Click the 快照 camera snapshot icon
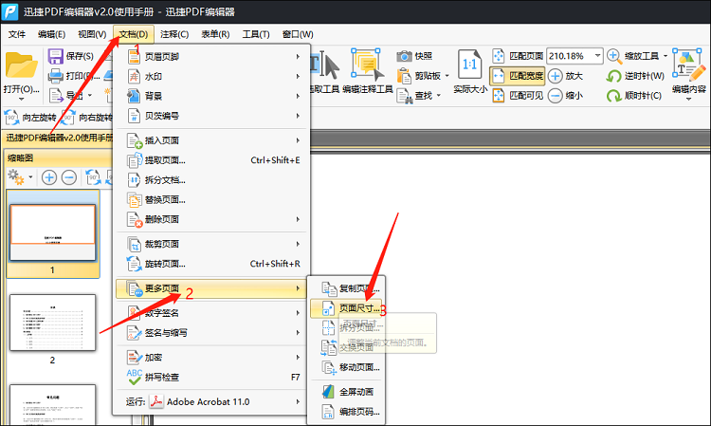 (404, 56)
